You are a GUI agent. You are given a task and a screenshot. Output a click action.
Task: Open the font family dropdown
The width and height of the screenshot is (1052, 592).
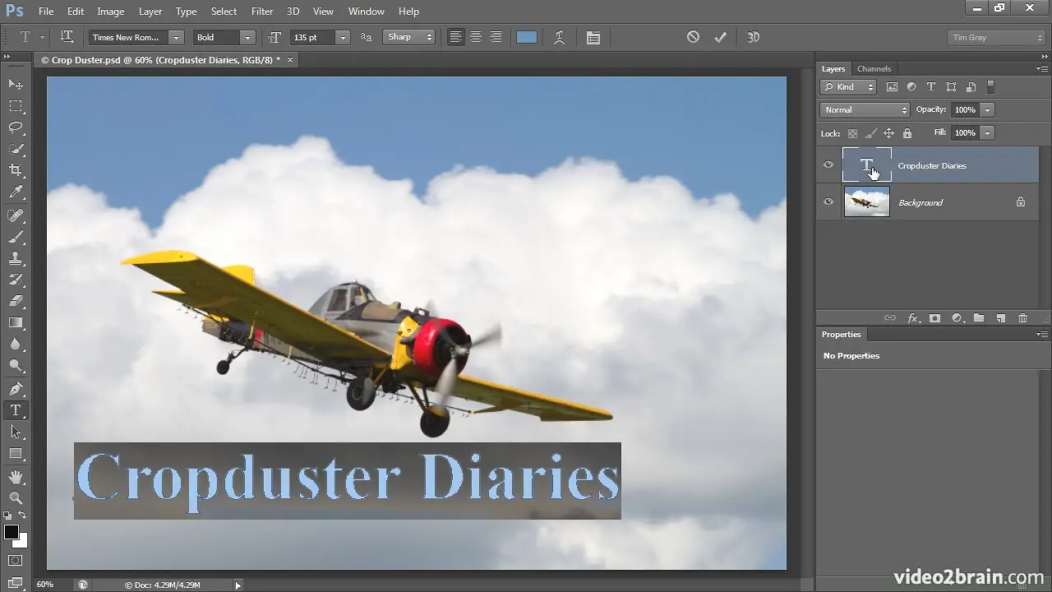click(176, 37)
